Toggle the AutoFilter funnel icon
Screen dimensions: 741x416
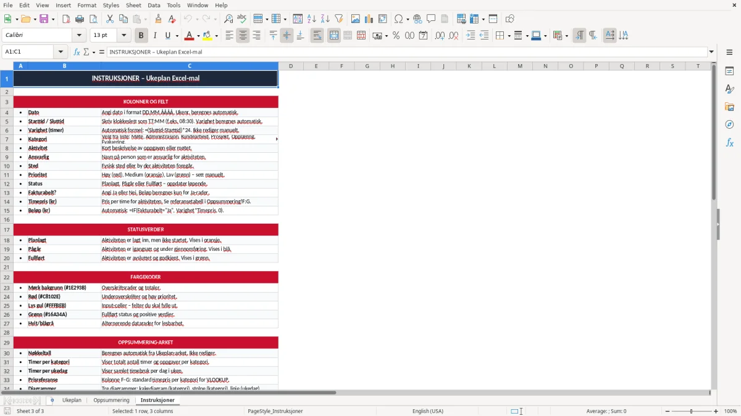[339, 19]
